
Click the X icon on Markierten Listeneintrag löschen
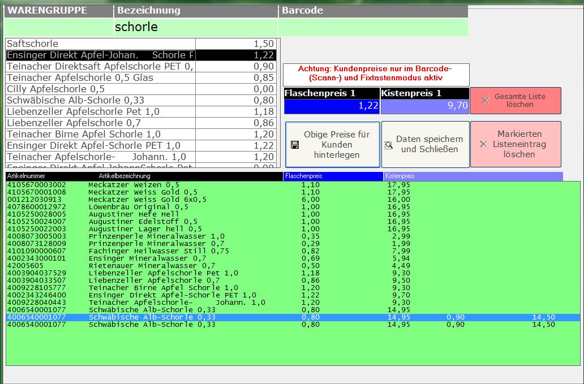tap(483, 144)
